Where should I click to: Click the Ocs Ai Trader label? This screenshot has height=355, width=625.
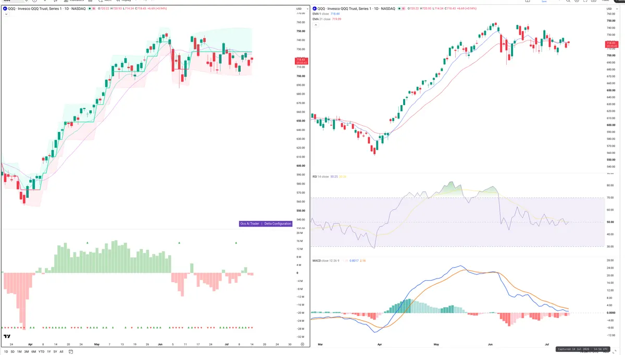[249, 223]
